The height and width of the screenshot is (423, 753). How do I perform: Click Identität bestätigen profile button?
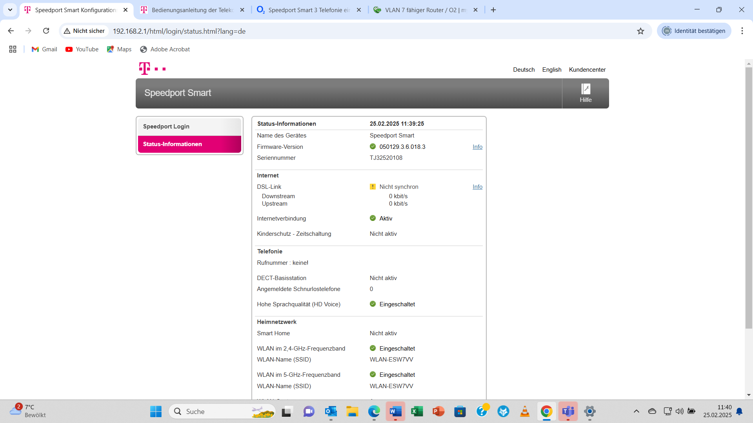[x=694, y=31]
